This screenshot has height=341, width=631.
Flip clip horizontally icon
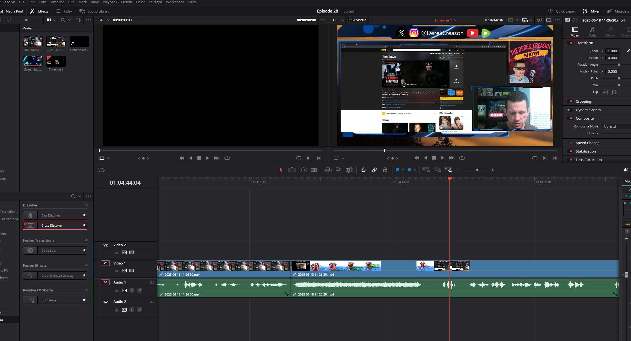pyautogui.click(x=605, y=92)
